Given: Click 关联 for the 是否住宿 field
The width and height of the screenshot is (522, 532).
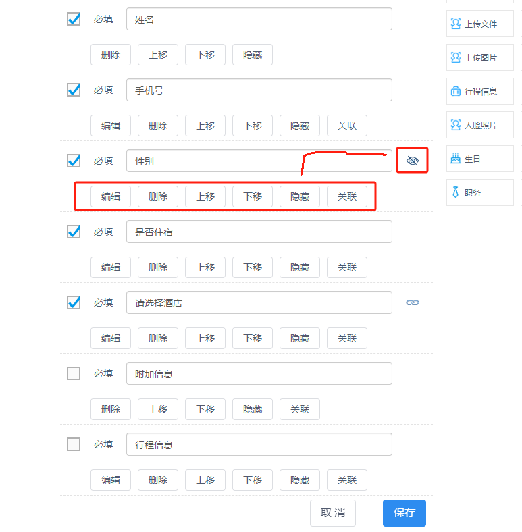Looking at the screenshot, I should click(347, 267).
